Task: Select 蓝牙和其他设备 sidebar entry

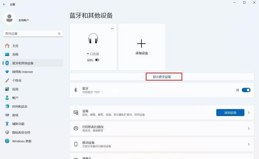Action: [33, 63]
